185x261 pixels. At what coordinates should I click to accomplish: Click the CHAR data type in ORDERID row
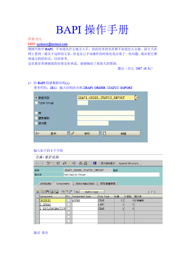pos(106,200)
